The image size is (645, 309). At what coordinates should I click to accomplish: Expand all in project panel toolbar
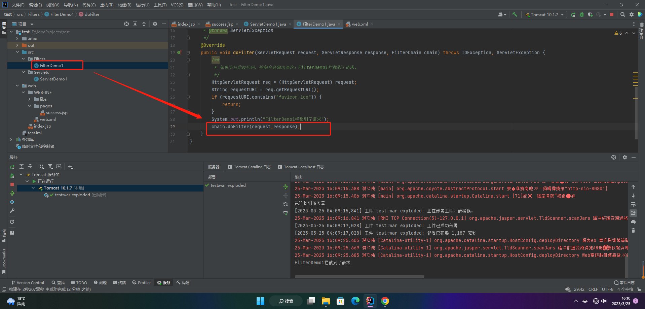pos(135,24)
